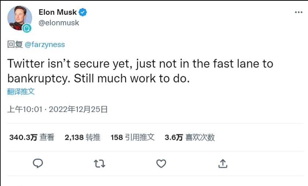Show the 2,138 转推 retweets list
Viewport: 308px width, 186px height.
(x=83, y=137)
